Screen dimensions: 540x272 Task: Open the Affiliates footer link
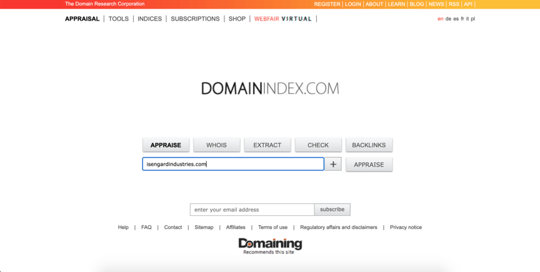[x=236, y=227]
